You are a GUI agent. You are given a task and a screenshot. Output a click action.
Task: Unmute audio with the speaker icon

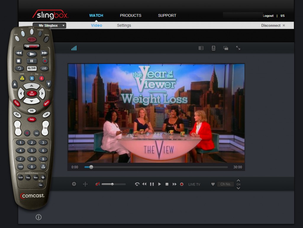[98, 184]
